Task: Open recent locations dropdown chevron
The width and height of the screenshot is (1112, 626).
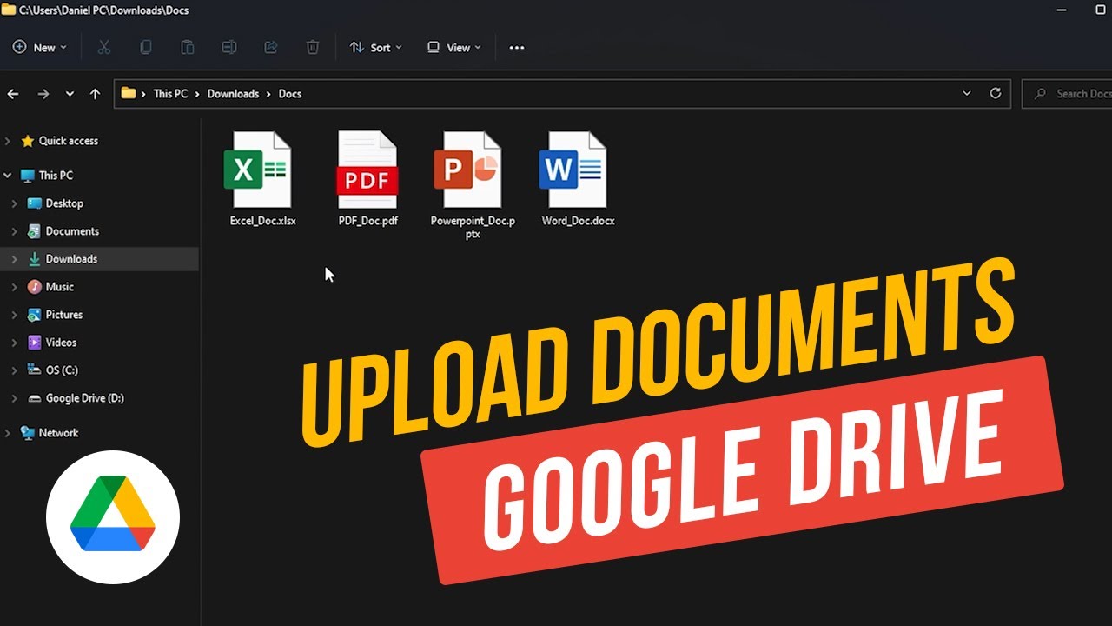Action: click(69, 94)
